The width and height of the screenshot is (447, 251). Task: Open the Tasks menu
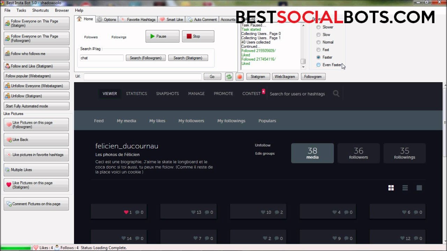pos(21,10)
